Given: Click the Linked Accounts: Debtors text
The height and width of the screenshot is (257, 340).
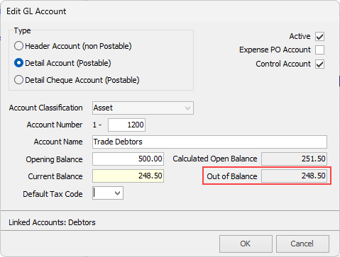Looking at the screenshot, I should coord(52,222).
